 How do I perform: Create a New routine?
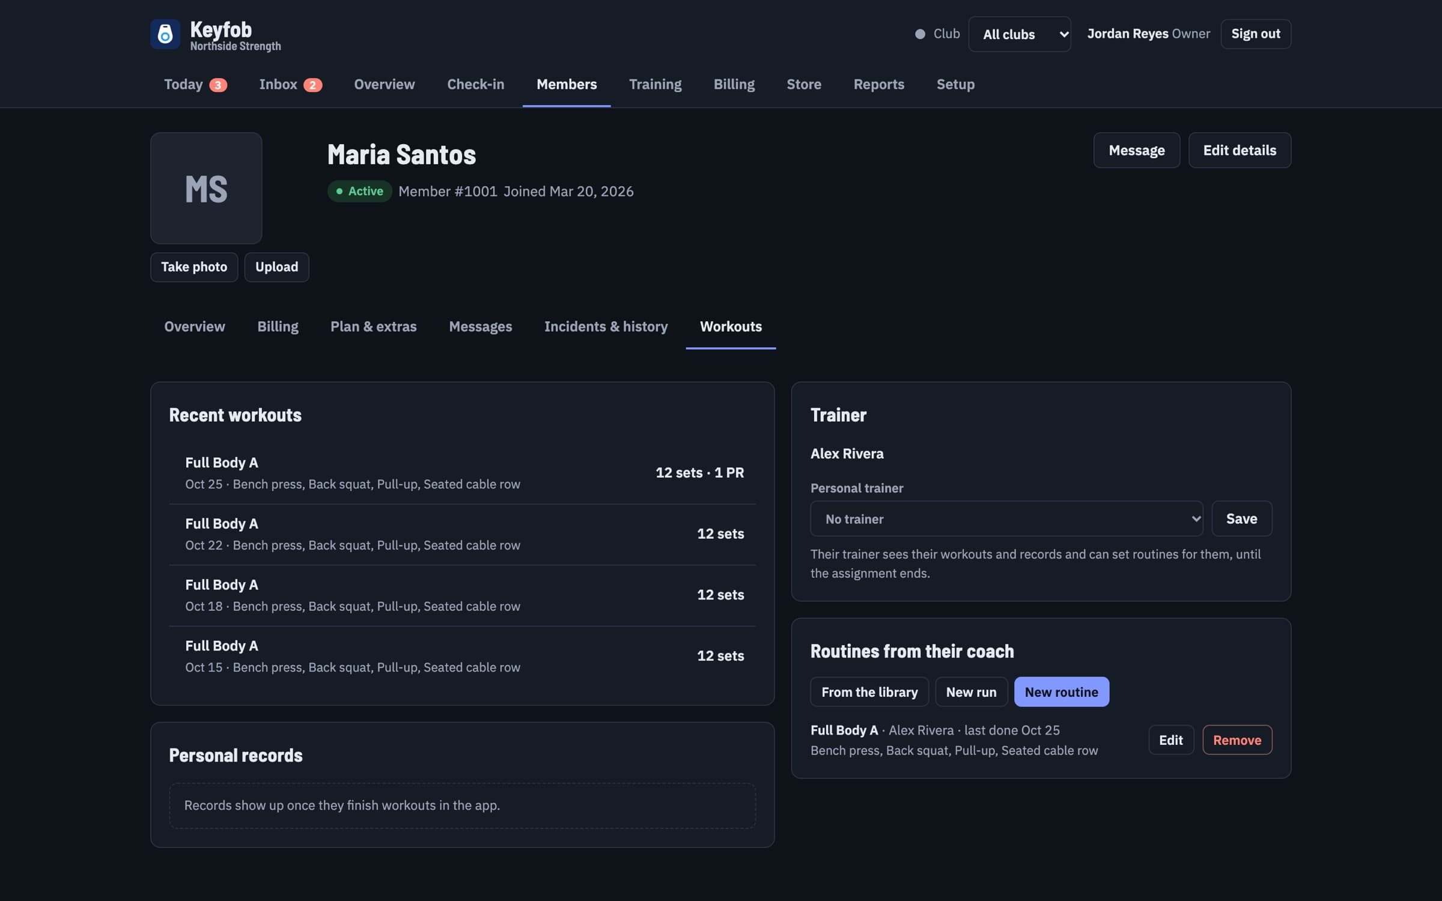[x=1061, y=692]
